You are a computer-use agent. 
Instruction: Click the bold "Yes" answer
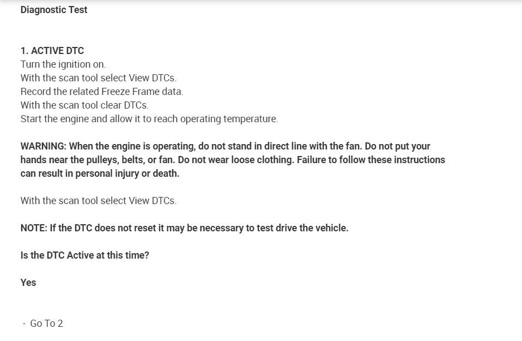point(28,283)
